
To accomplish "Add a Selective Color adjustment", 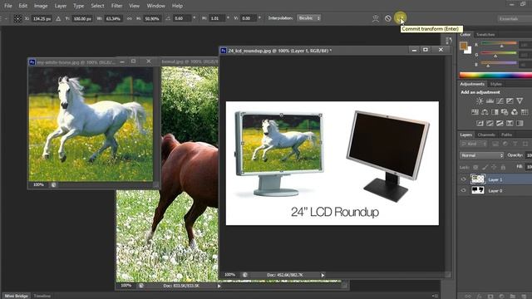I will point(510,123).
